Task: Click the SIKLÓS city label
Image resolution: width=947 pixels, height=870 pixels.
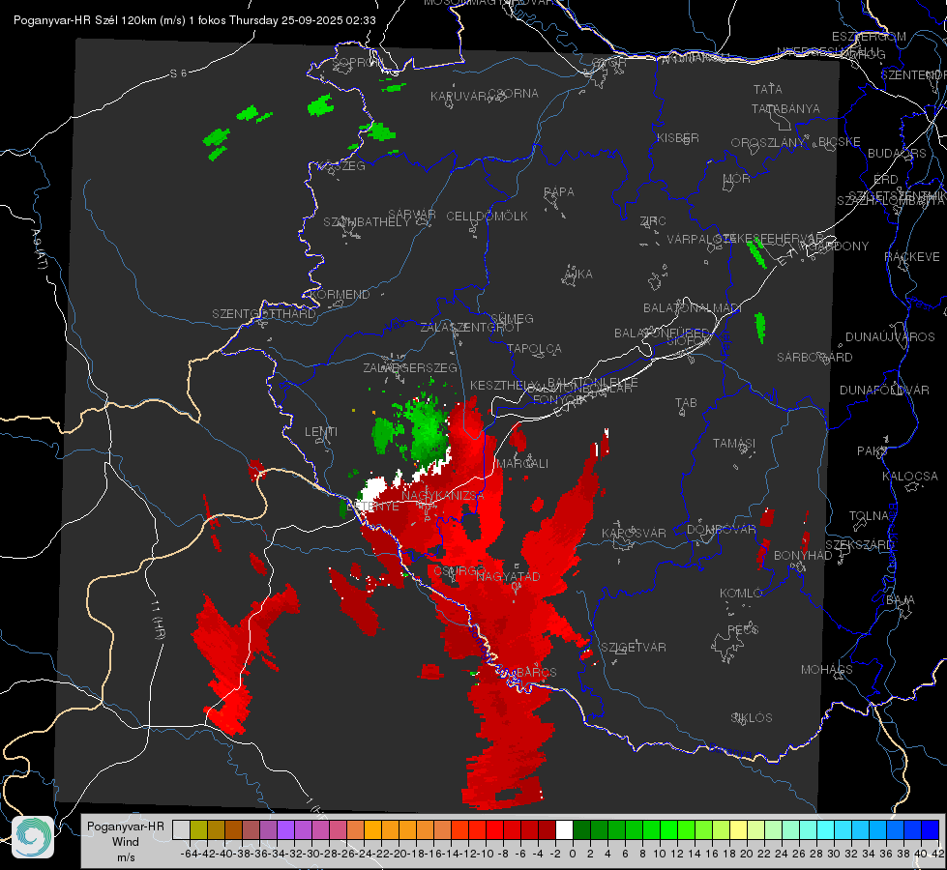Action: (x=752, y=718)
